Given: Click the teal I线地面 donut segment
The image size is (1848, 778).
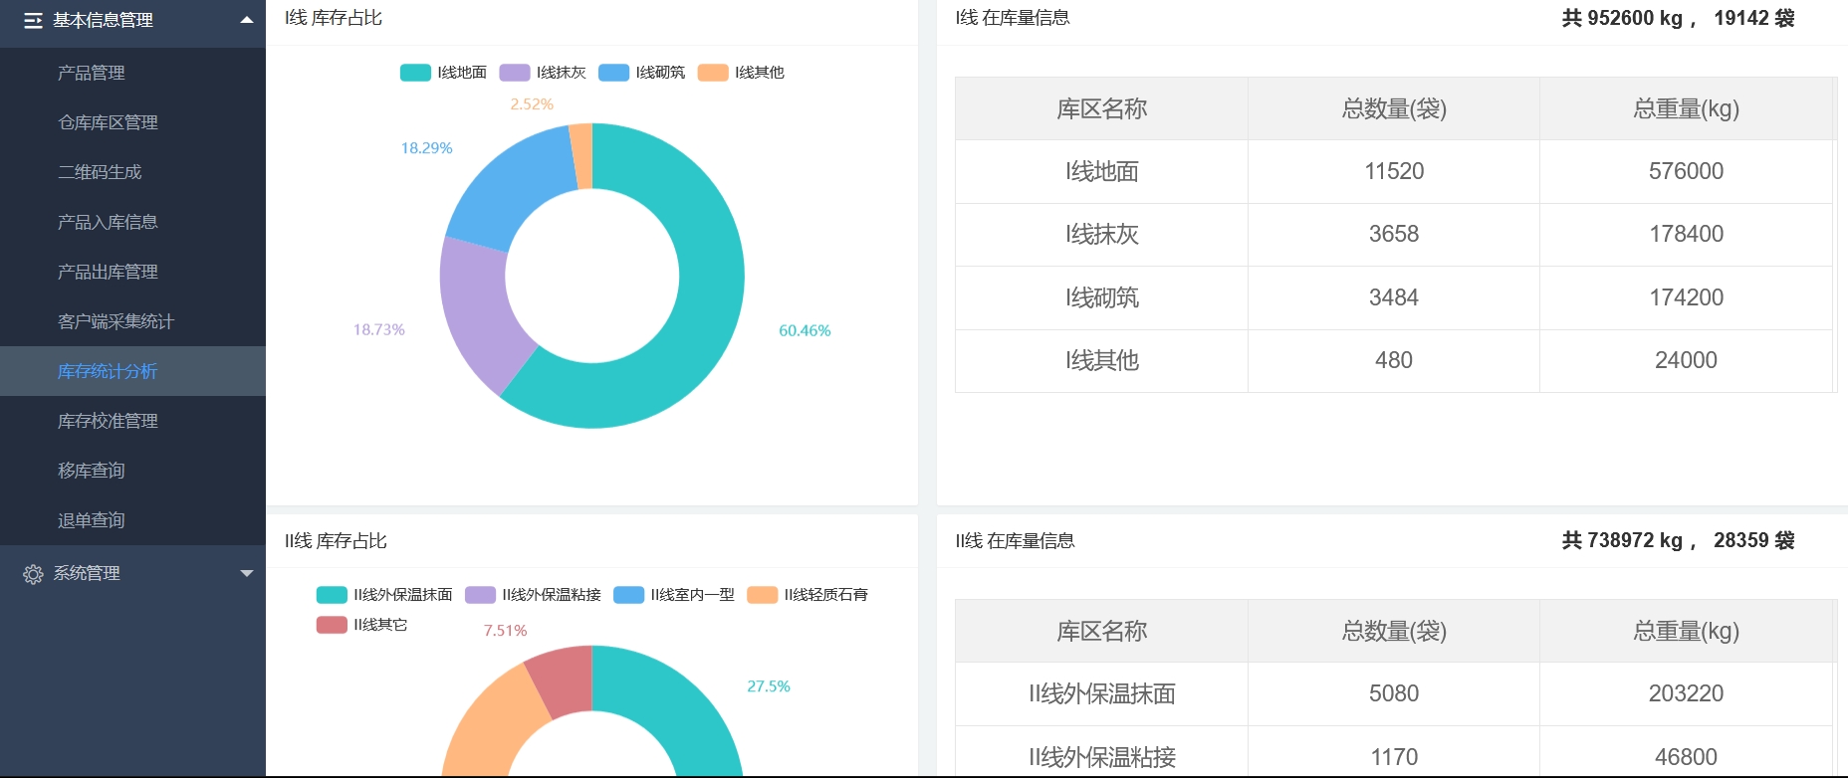Looking at the screenshot, I should (x=697, y=328).
